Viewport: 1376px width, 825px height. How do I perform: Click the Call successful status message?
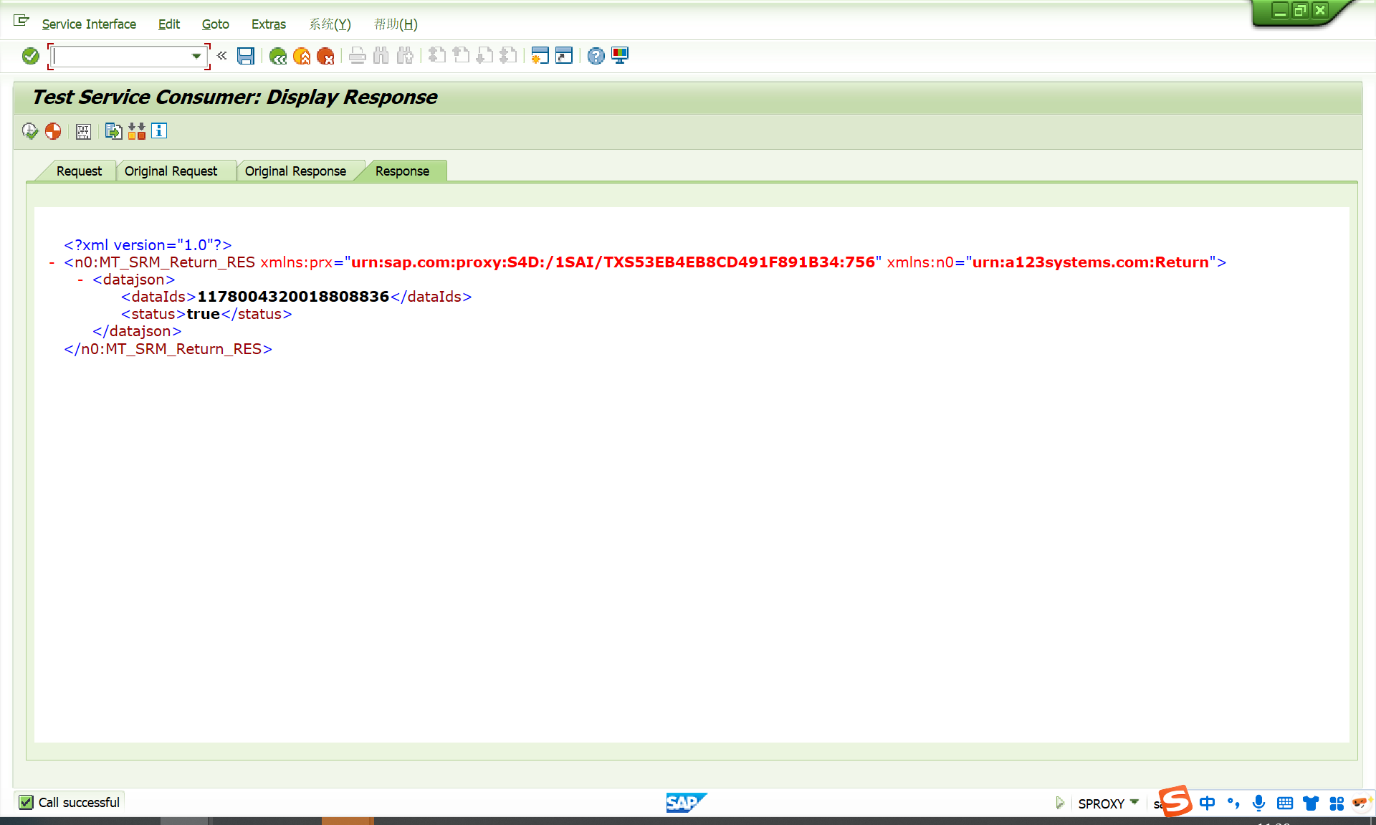click(79, 803)
